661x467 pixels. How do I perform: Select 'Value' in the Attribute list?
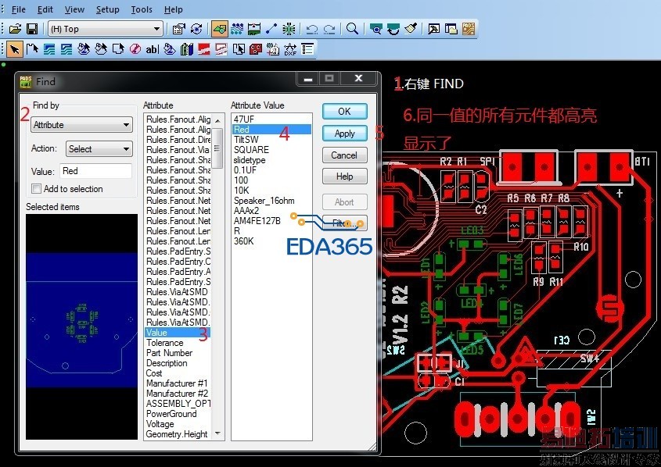point(178,333)
